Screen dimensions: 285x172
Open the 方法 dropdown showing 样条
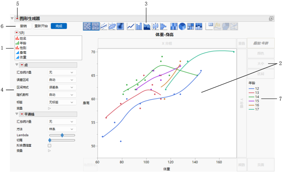pyautogui.click(x=62, y=129)
